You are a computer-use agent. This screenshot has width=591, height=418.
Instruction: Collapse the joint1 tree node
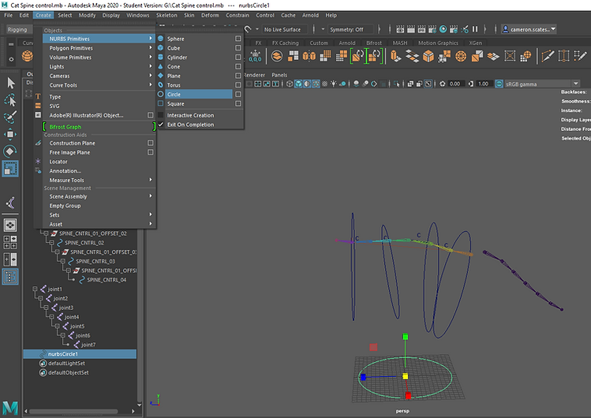point(35,289)
